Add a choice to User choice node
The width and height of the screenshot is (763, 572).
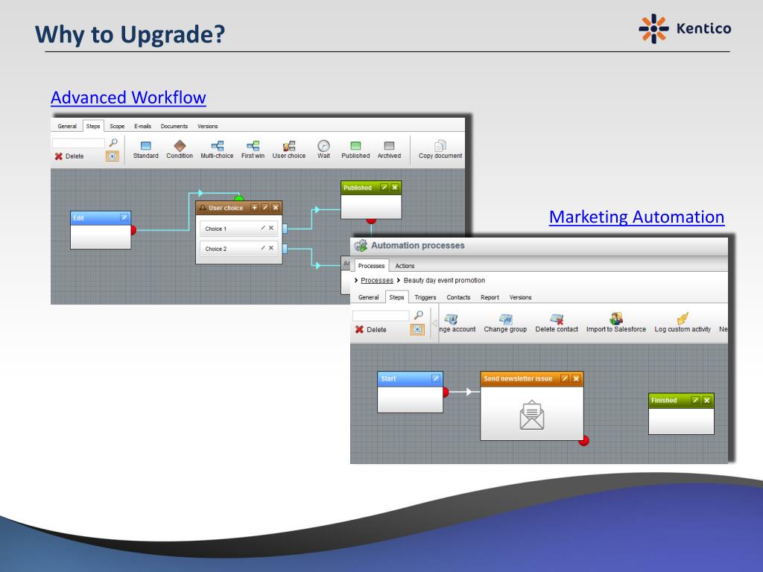254,208
